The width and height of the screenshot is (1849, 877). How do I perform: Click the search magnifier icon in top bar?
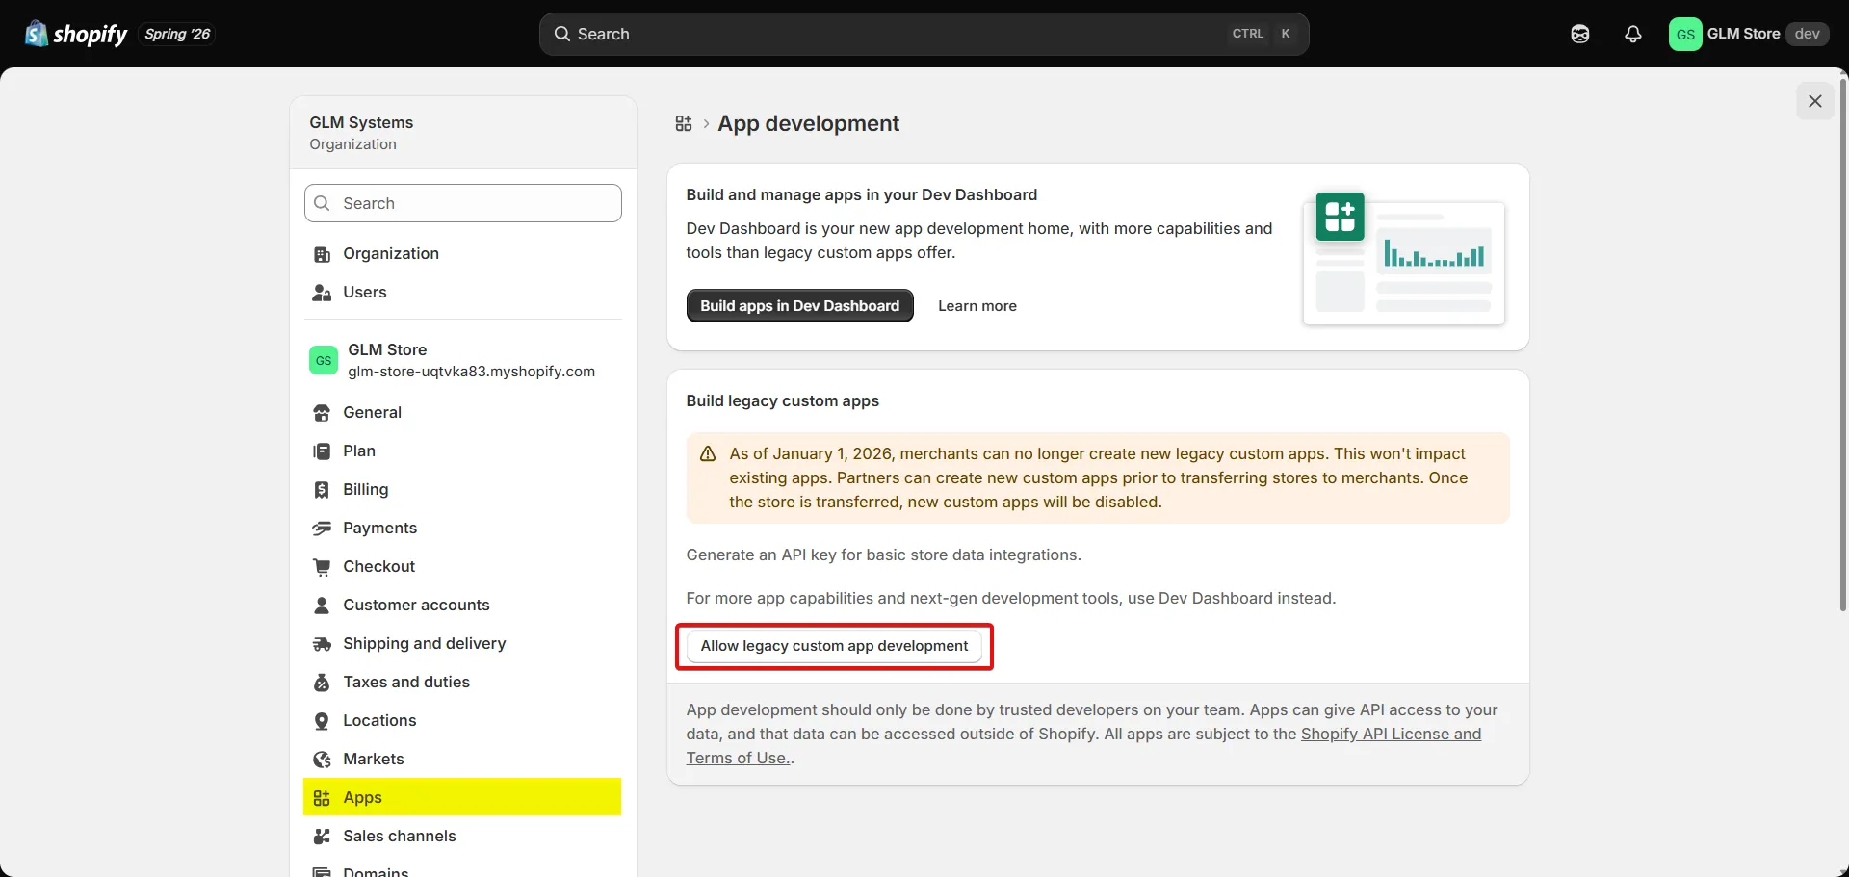click(562, 34)
